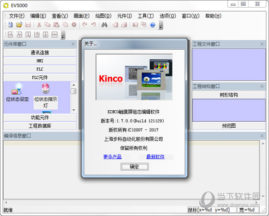Viewport: 269px width, 216px height.
Task: Click the overlapping windows toolbar icon
Action: point(143,25)
